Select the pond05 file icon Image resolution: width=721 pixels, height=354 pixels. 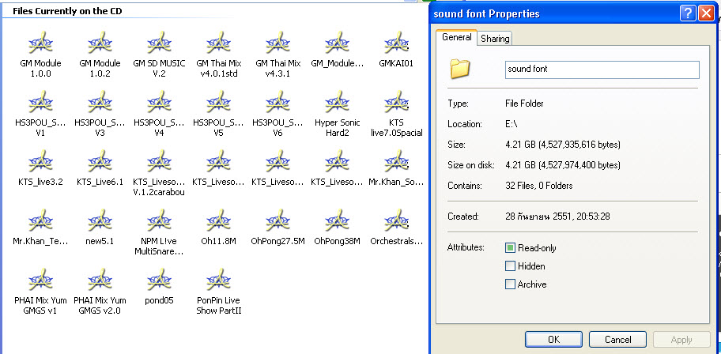pyautogui.click(x=159, y=281)
